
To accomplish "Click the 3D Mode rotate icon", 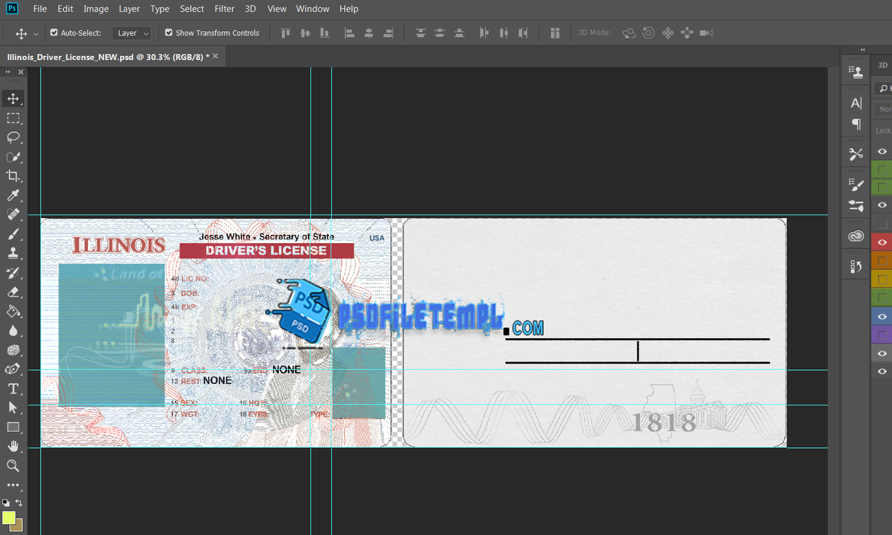I will [x=629, y=33].
